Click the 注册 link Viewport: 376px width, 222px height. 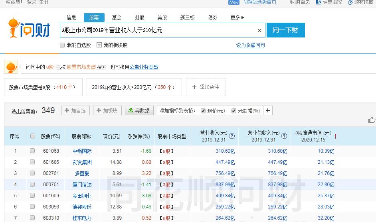(43, 2)
